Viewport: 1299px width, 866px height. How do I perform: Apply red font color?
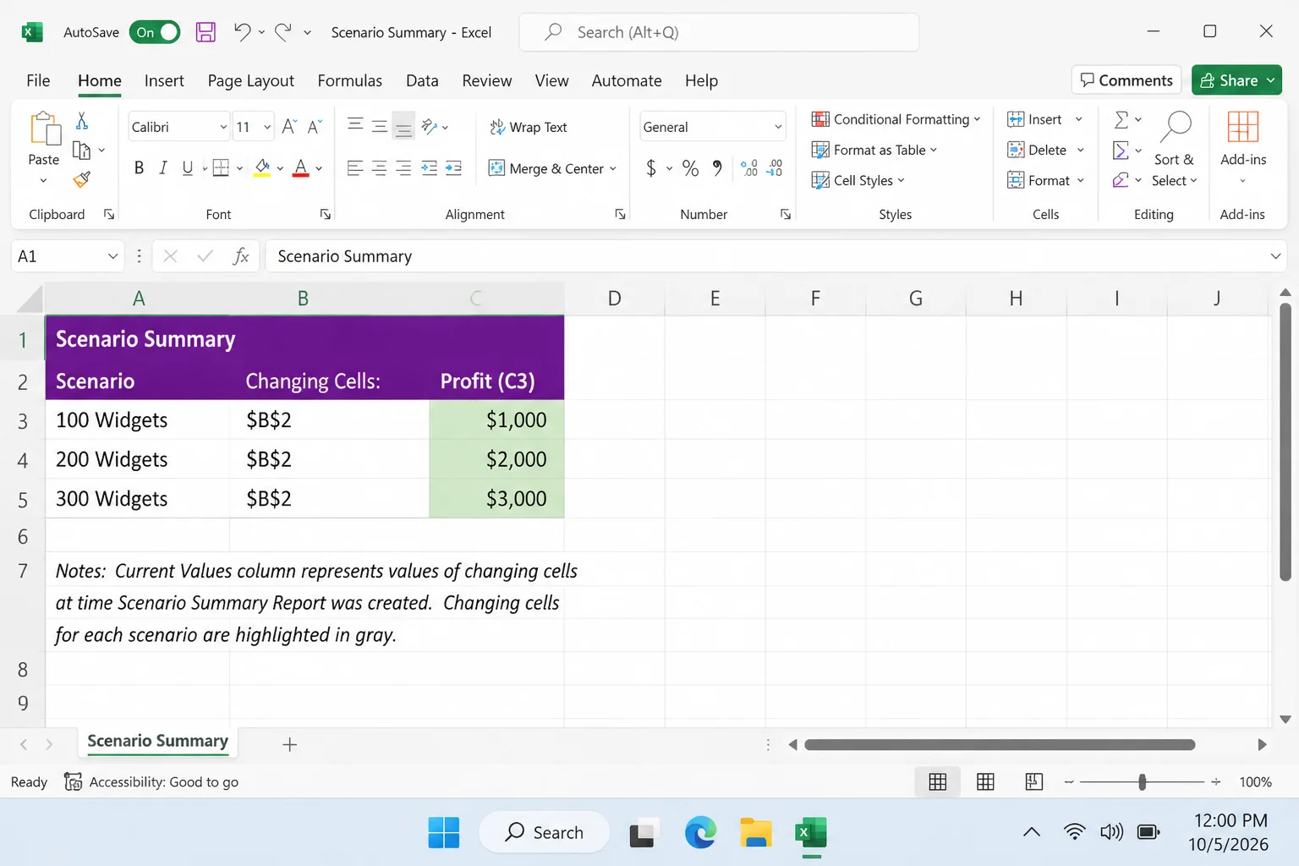(300, 168)
